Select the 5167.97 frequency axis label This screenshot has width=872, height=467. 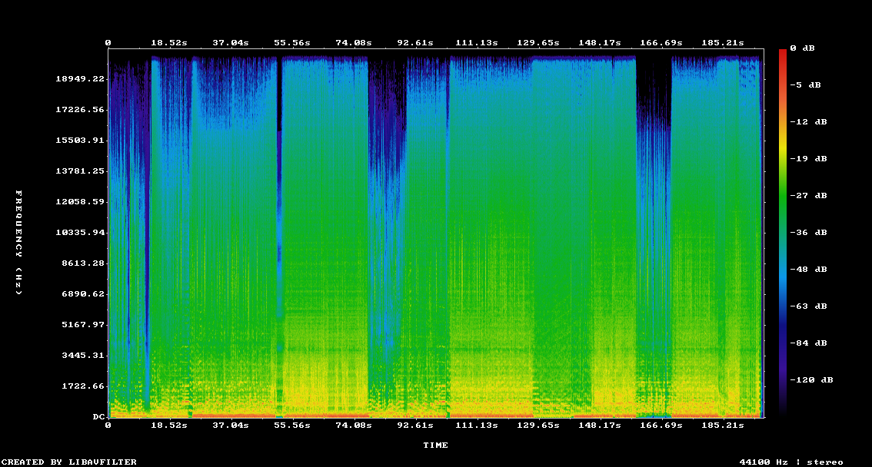click(81, 325)
